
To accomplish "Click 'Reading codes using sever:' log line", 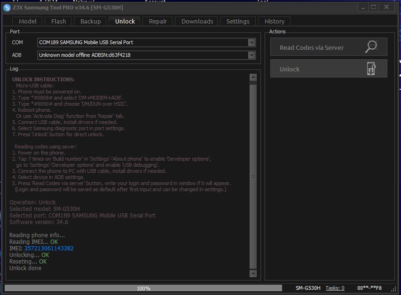I will pyautogui.click(x=46, y=147).
